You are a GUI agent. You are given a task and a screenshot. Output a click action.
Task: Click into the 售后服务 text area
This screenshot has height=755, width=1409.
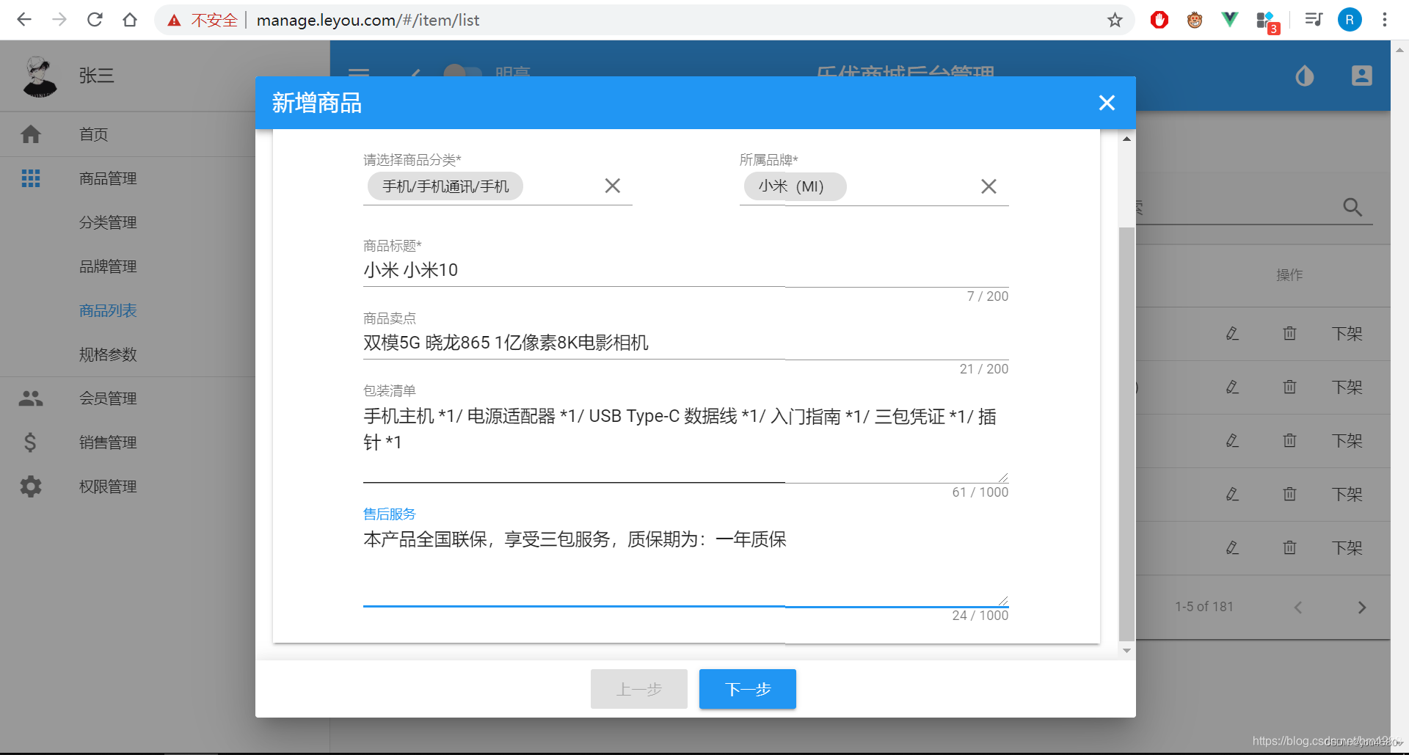(686, 564)
